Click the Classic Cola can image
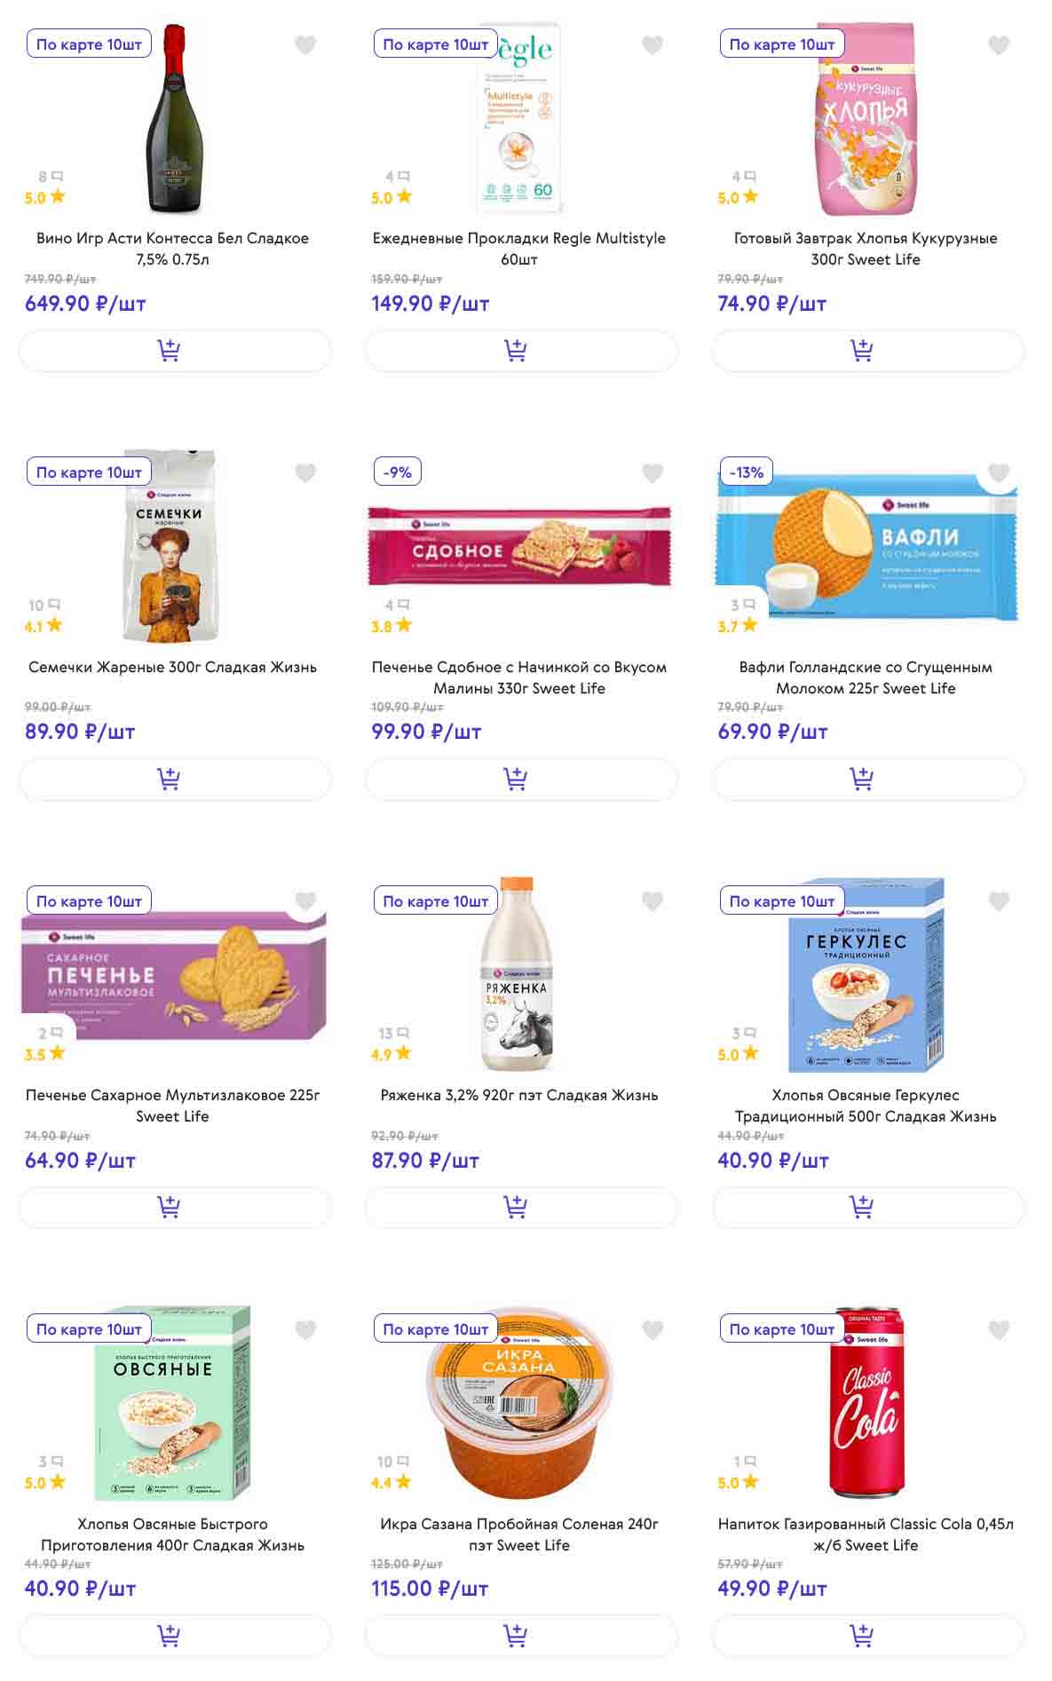The image size is (1052, 1681). [x=866, y=1403]
